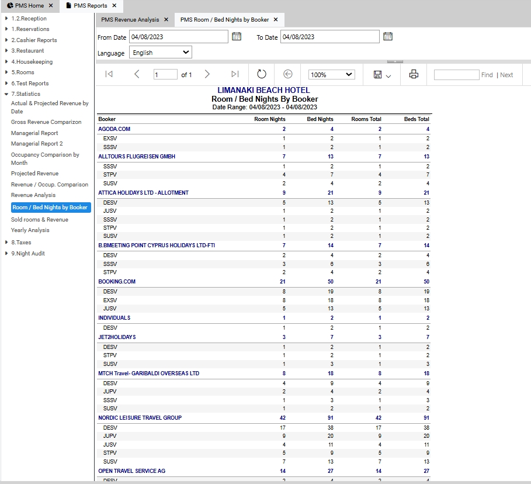Click the current page number field

165,75
